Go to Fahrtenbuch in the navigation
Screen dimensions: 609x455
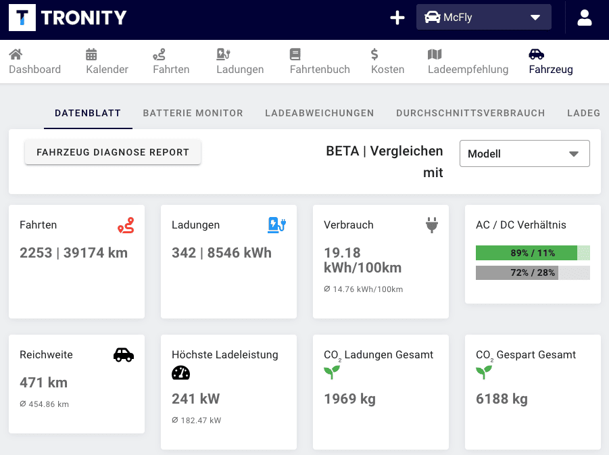coord(320,62)
